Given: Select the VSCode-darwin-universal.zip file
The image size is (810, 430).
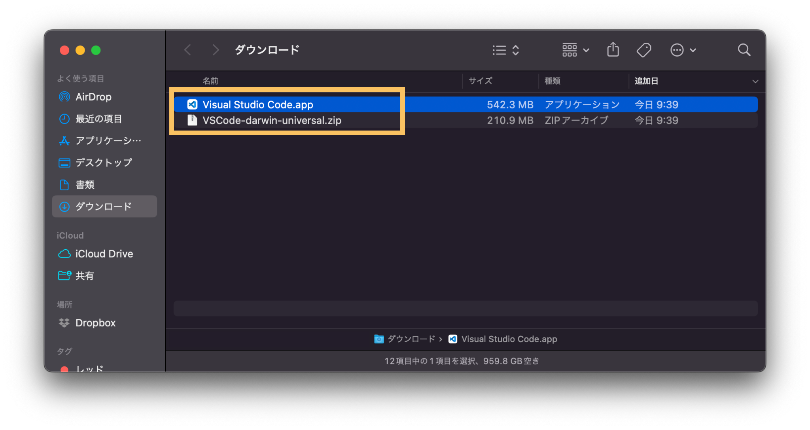Looking at the screenshot, I should tap(271, 121).
